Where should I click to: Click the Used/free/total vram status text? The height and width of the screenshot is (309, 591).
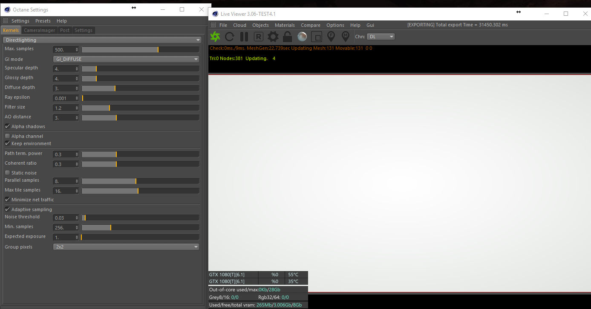tap(255, 305)
